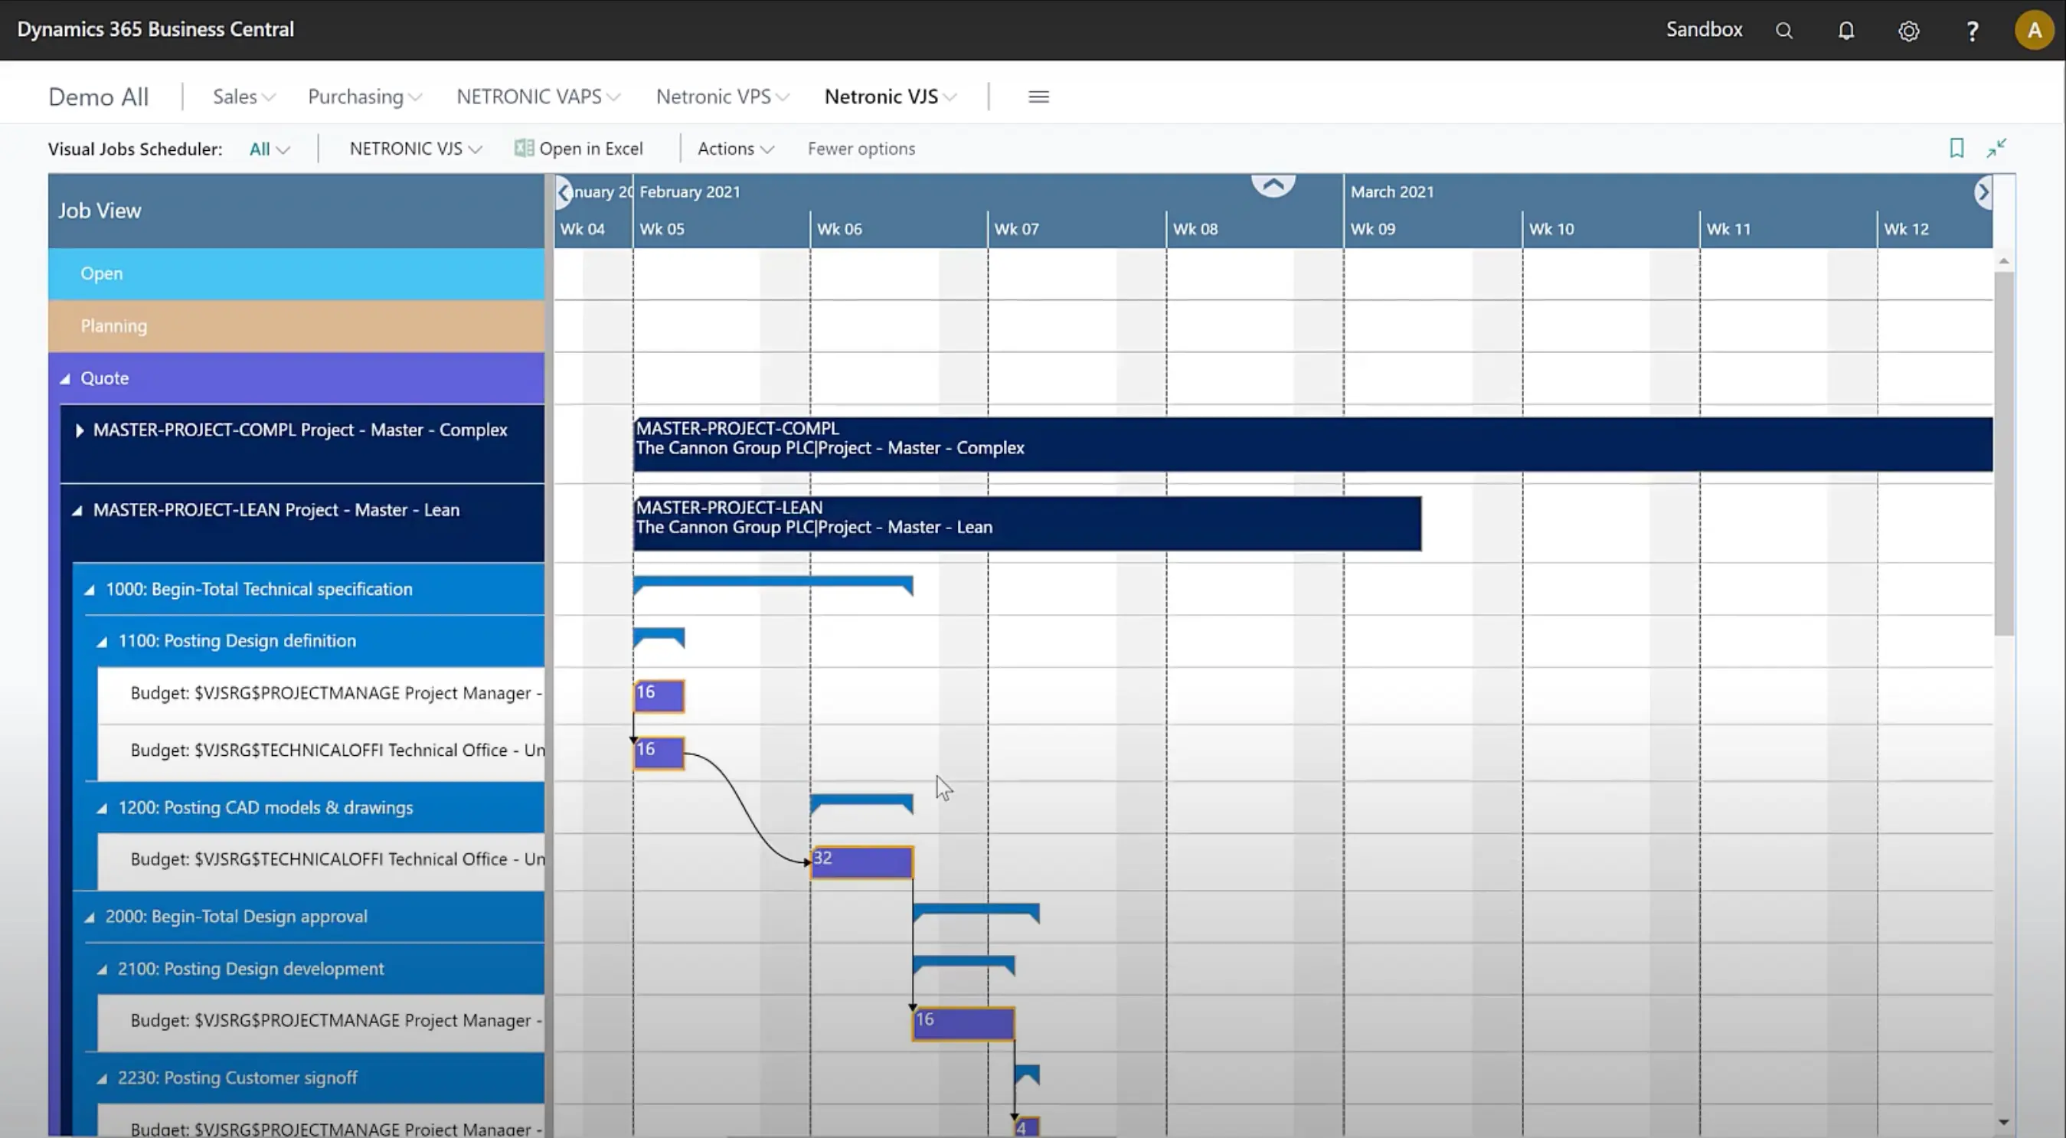Click summary bar for 1200 CAD models
Viewport: 2066px width, 1138px height.
(x=861, y=801)
